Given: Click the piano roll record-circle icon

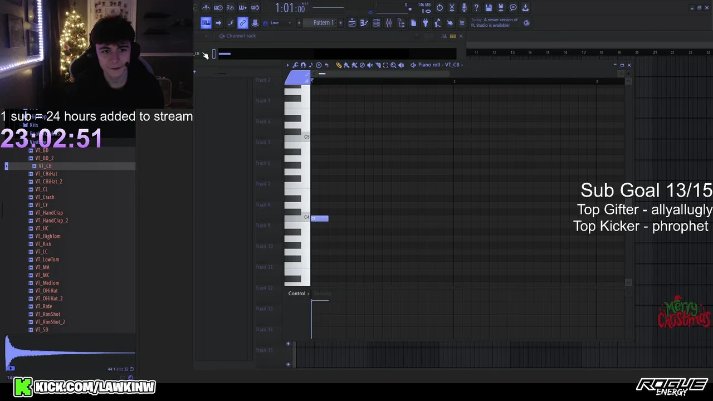Looking at the screenshot, I should pyautogui.click(x=319, y=65).
